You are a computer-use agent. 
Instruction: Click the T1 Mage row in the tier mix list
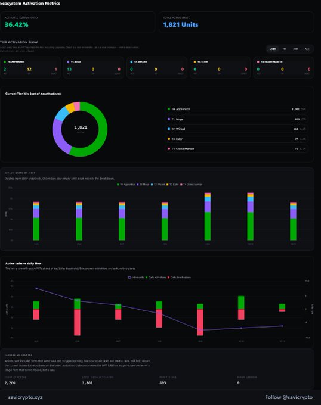click(x=236, y=119)
